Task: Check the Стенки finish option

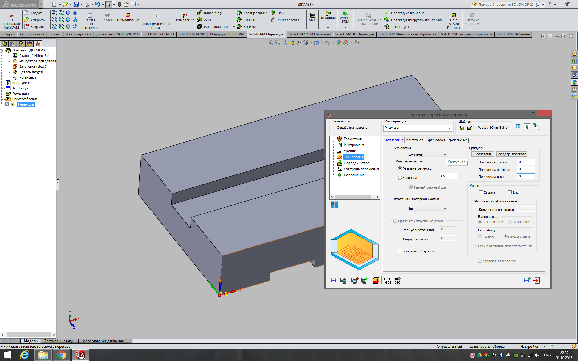Action: click(x=481, y=193)
